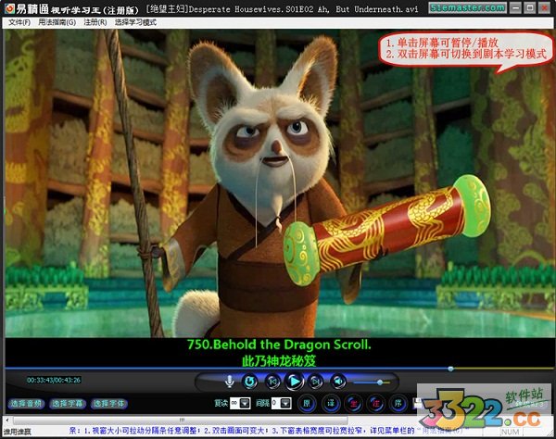Click 选择字幕 select subtitle button
The height and width of the screenshot is (439, 556).
(68, 404)
